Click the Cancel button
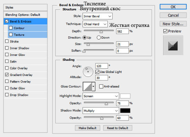190x137 pixels. click(173, 15)
